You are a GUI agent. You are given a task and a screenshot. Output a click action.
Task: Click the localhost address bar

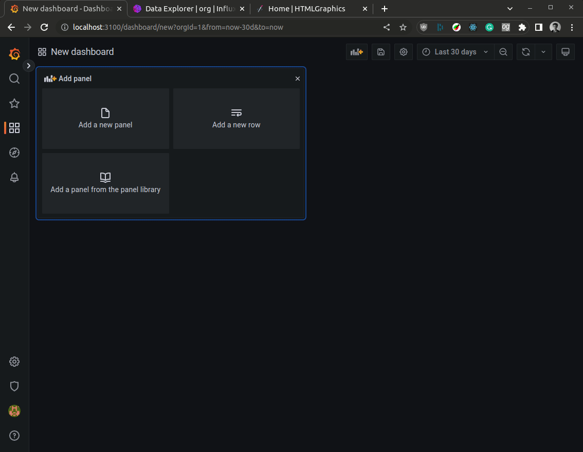point(178,27)
